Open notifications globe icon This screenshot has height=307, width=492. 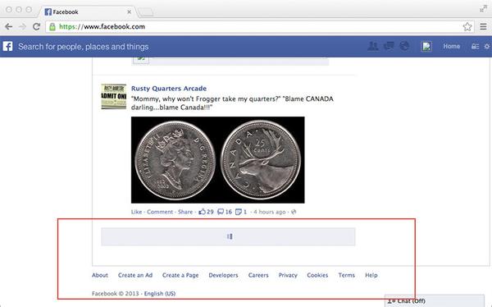click(x=404, y=46)
